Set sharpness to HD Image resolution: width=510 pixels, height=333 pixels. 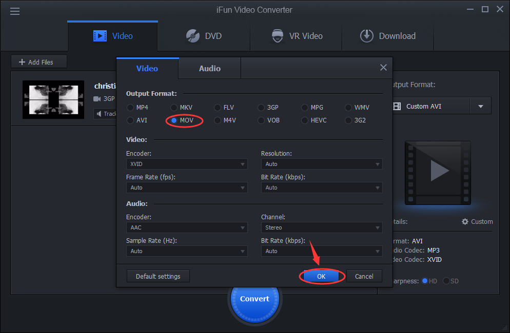pyautogui.click(x=429, y=281)
